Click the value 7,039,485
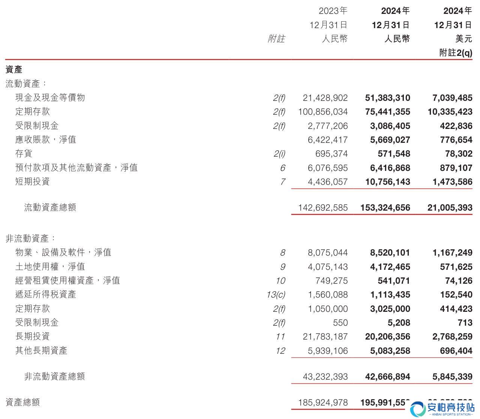480x419 pixels. pyautogui.click(x=452, y=98)
